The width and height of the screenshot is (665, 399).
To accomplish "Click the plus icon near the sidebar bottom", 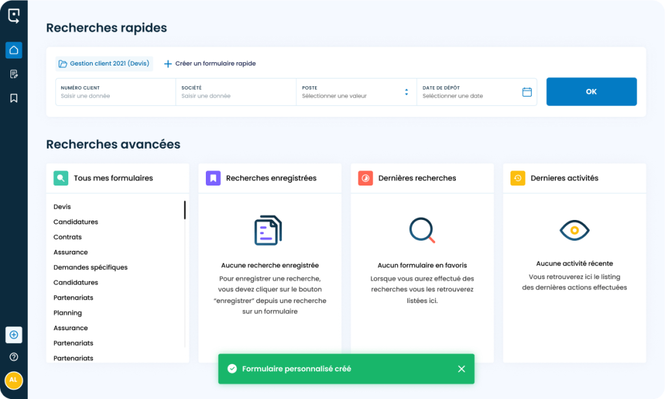I will [14, 335].
